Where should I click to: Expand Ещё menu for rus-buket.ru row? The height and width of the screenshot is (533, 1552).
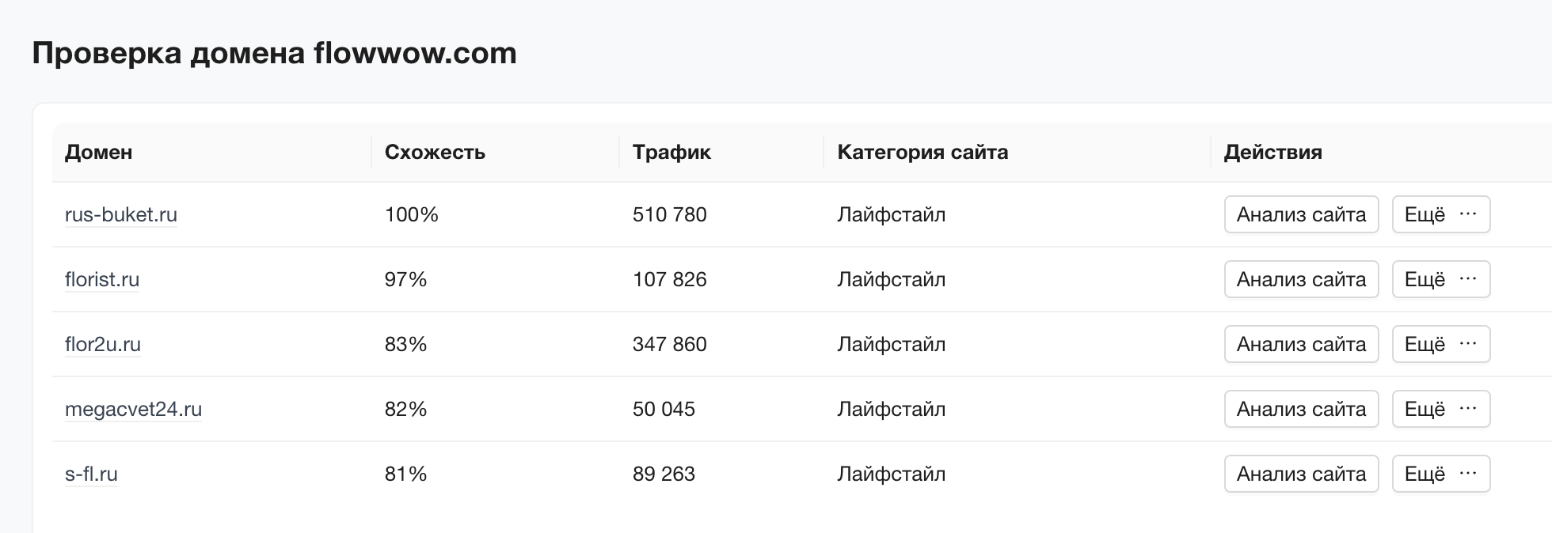[1441, 214]
